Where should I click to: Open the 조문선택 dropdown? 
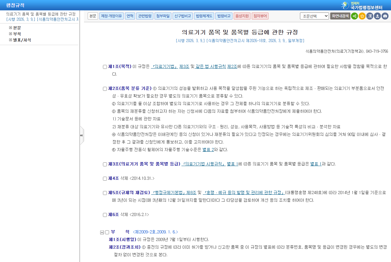tap(314, 16)
